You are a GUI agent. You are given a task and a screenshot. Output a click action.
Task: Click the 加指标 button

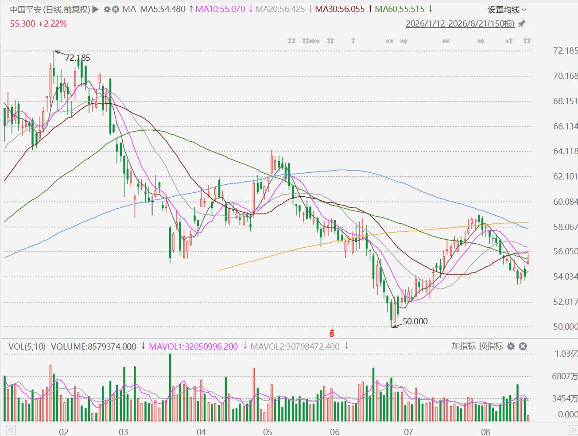click(463, 346)
